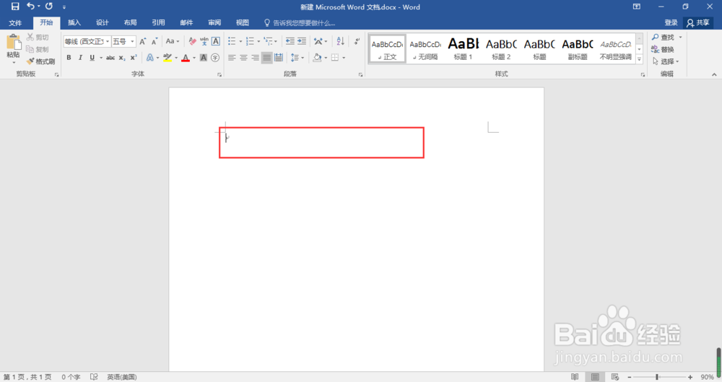Open the Change Case (Aa) dropdown
The height and width of the screenshot is (382, 722).
coord(173,41)
